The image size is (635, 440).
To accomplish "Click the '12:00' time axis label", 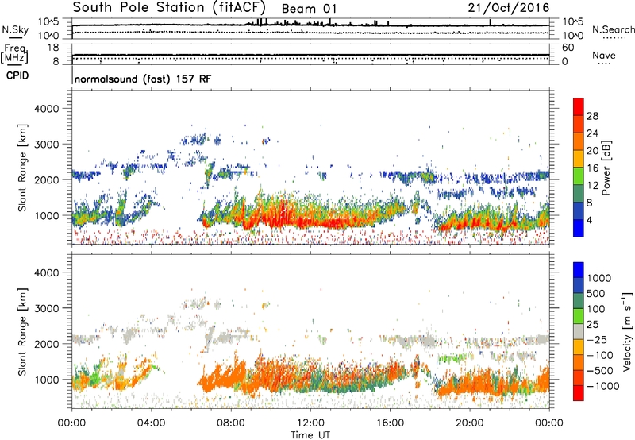I will 310,423.
